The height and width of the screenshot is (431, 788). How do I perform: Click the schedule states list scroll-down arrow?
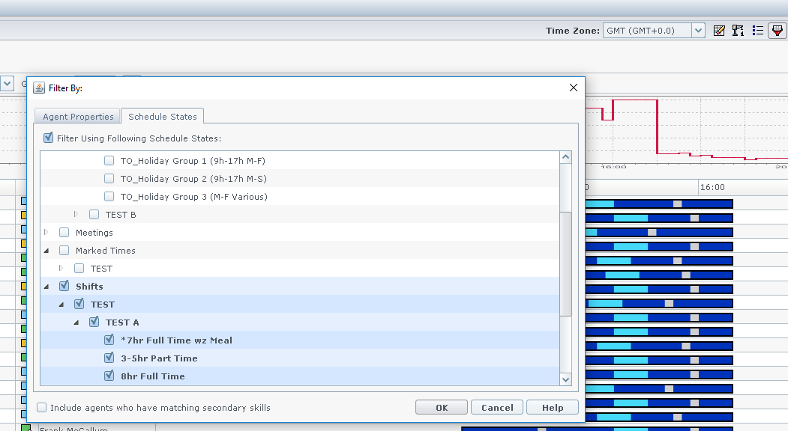tap(565, 379)
